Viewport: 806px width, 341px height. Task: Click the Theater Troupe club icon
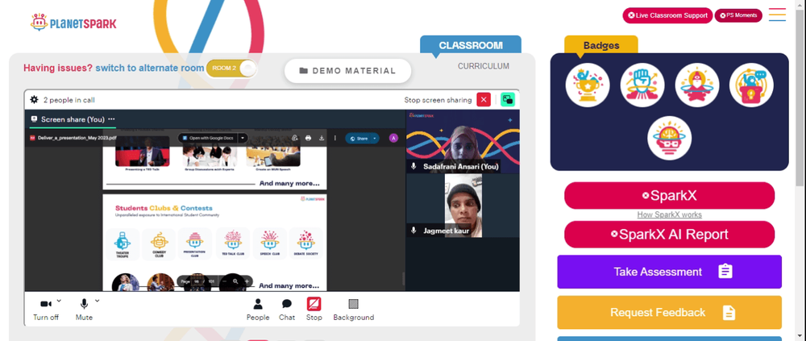tap(122, 244)
